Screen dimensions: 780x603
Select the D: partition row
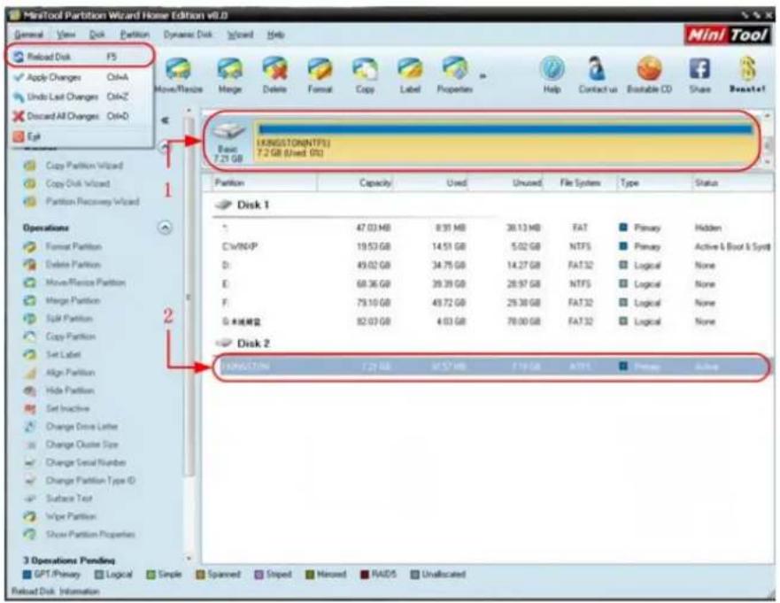492,265
